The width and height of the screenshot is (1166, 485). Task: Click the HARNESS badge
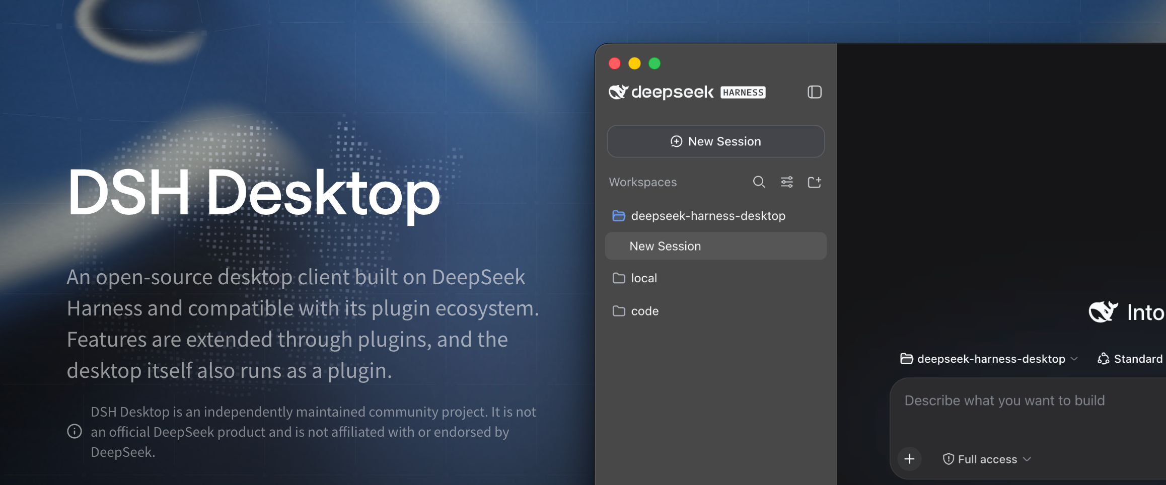click(743, 92)
